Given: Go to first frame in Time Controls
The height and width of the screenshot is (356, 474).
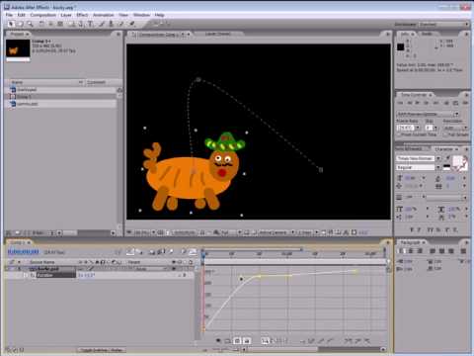Looking at the screenshot, I should click(x=401, y=103).
